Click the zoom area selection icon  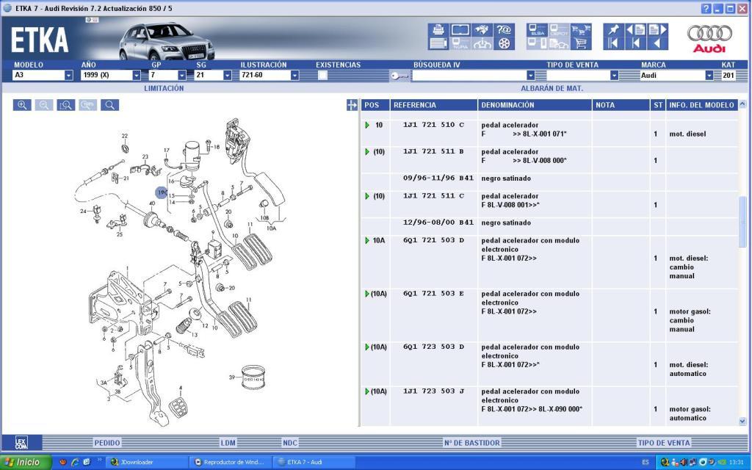pos(65,105)
